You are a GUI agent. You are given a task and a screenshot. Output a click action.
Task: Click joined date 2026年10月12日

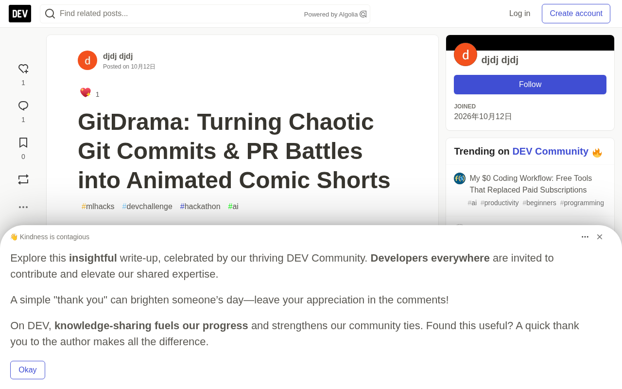[483, 117]
